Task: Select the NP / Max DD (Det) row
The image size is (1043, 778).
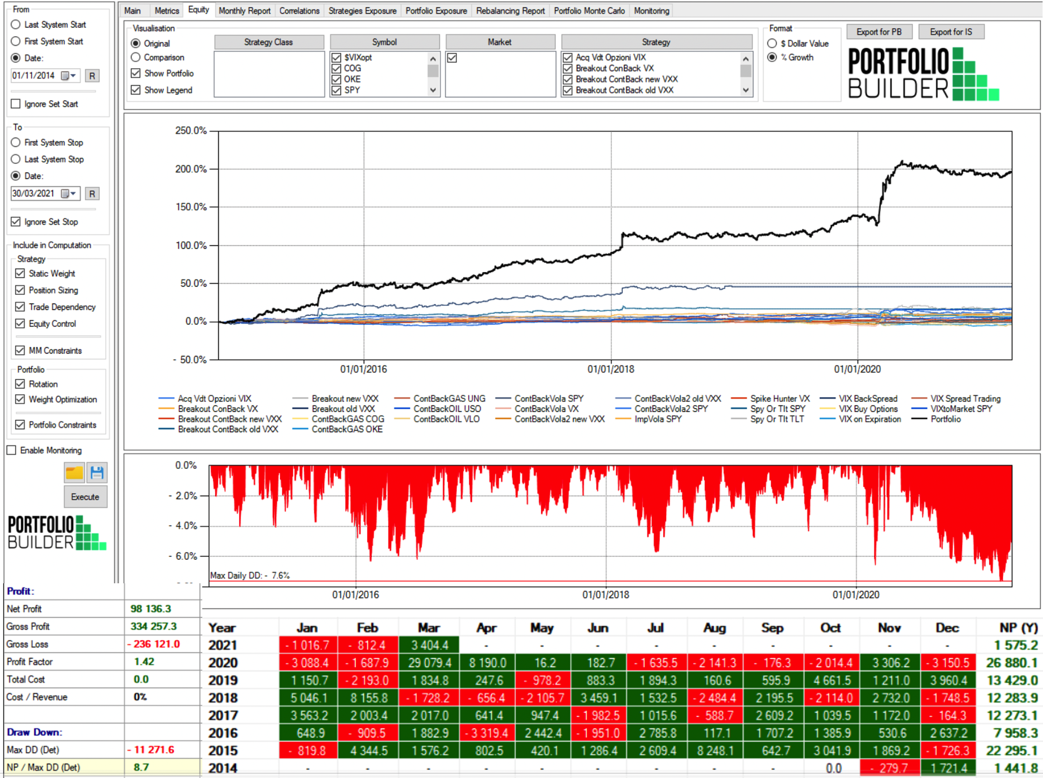Action: click(102, 767)
